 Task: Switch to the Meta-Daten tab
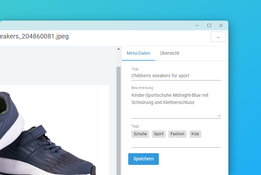point(138,53)
